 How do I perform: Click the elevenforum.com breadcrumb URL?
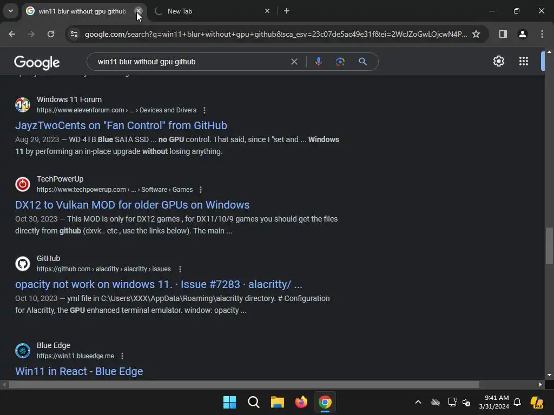(116, 110)
